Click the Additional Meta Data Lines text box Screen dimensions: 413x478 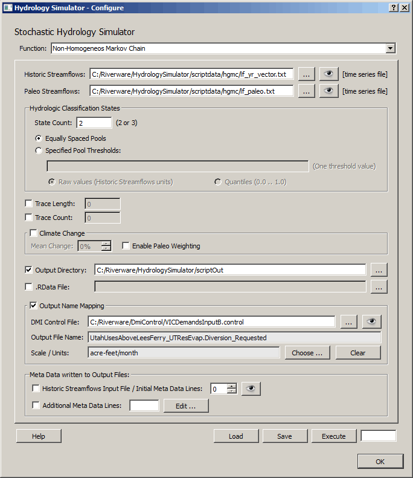[144, 405]
